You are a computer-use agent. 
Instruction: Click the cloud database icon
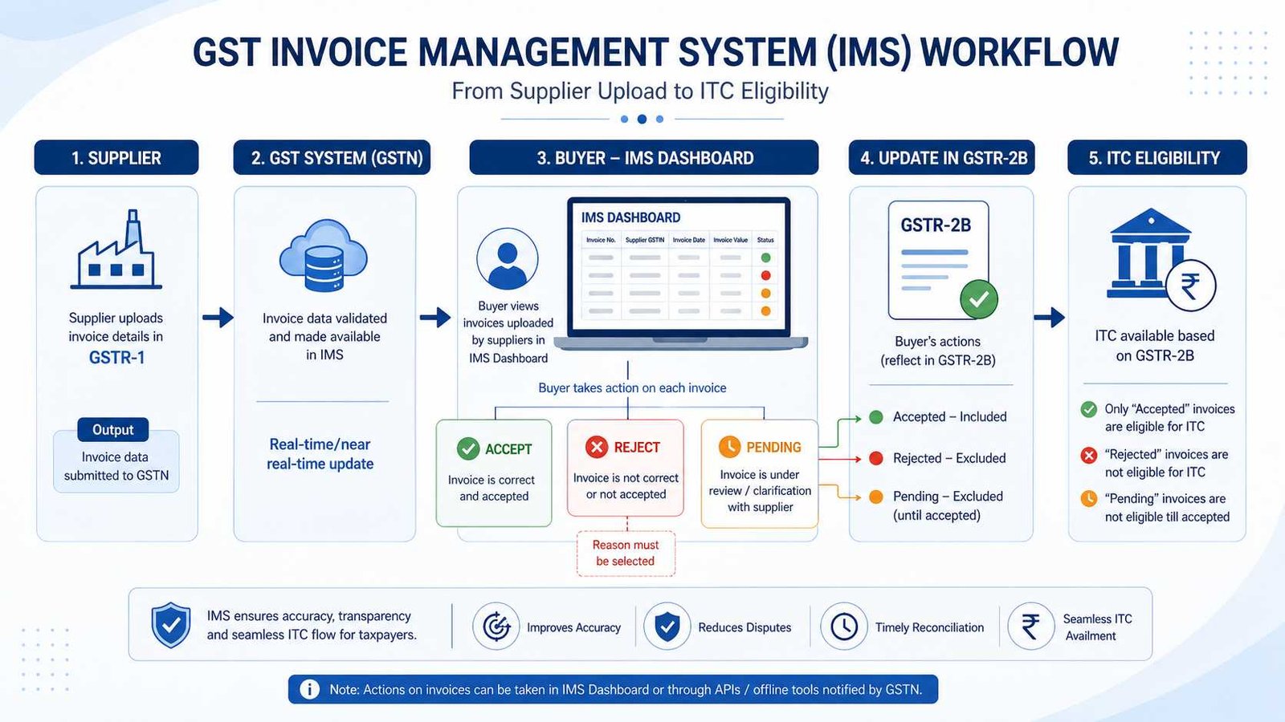pyautogui.click(x=324, y=256)
